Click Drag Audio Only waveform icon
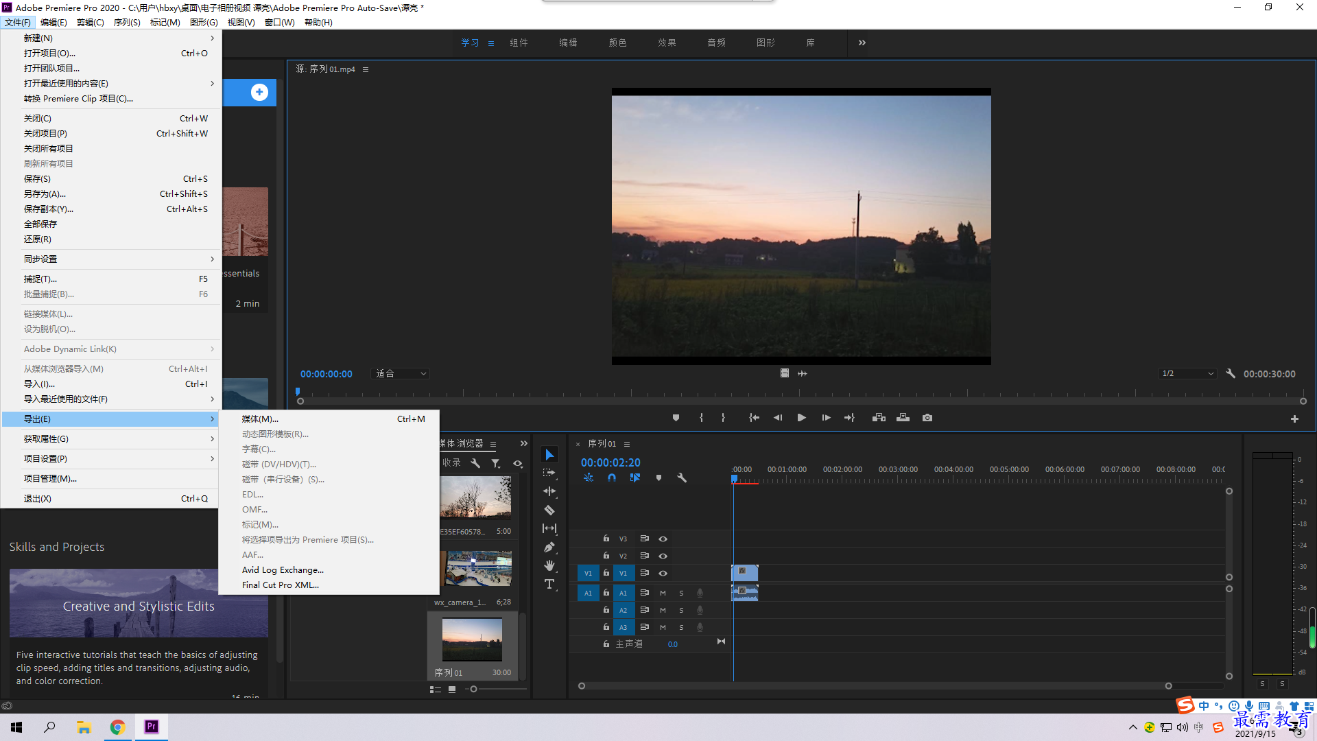Viewport: 1317px width, 741px height. (803, 373)
